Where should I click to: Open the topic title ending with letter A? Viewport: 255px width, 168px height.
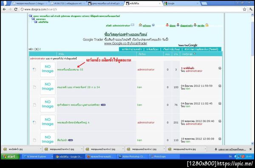click(x=74, y=122)
